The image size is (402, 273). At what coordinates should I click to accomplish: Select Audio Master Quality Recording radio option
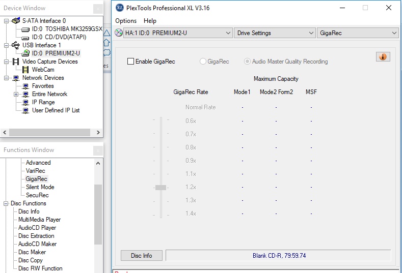[x=247, y=62]
